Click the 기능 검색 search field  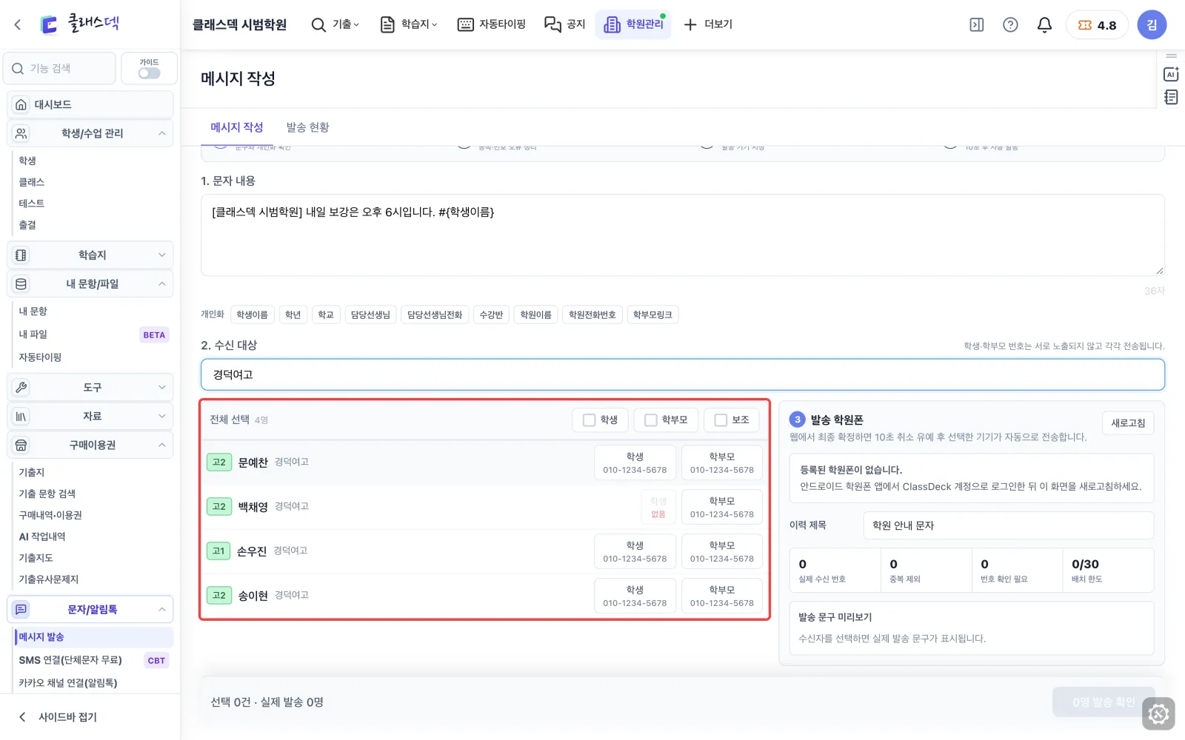coord(59,68)
